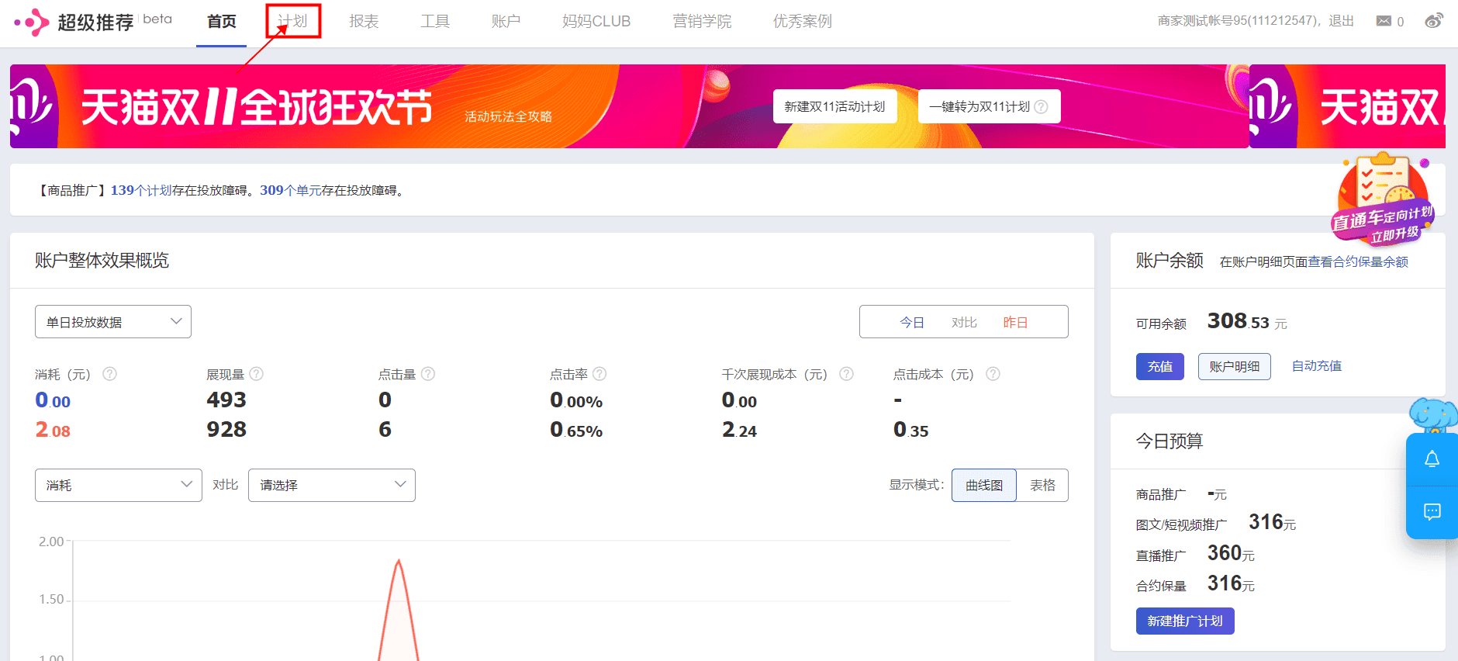Click the 2.24 千次展现成本 value
1458x661 pixels.
pyautogui.click(x=739, y=430)
